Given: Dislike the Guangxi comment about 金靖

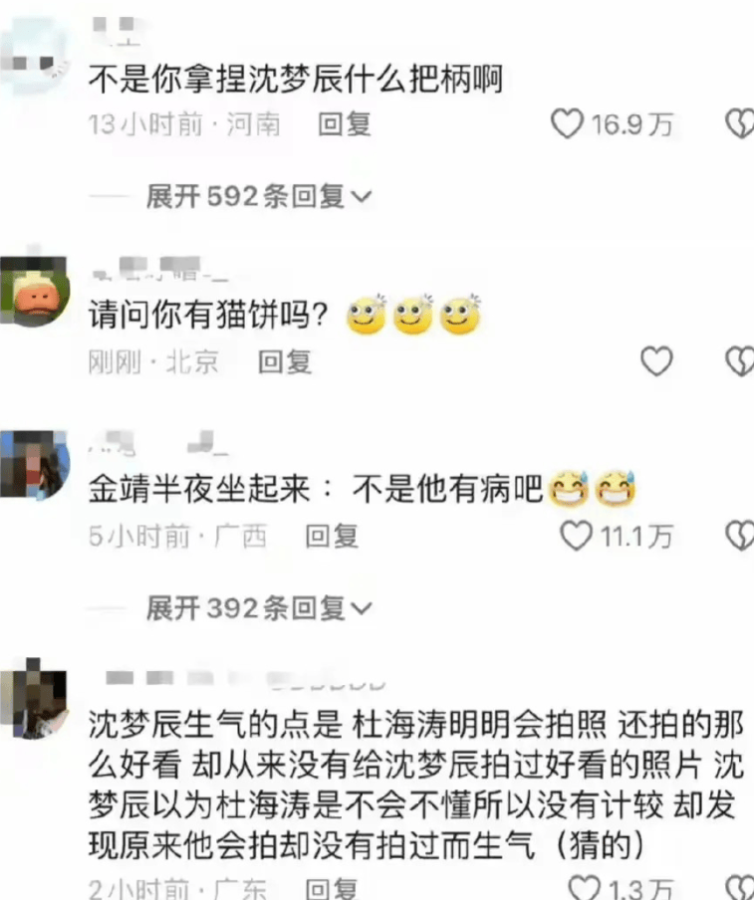Looking at the screenshot, I should pos(741,536).
